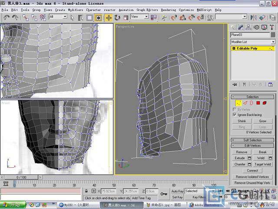Click Bind to Space Warp icon
The width and height of the screenshot is (278, 209).
pos(43,17)
